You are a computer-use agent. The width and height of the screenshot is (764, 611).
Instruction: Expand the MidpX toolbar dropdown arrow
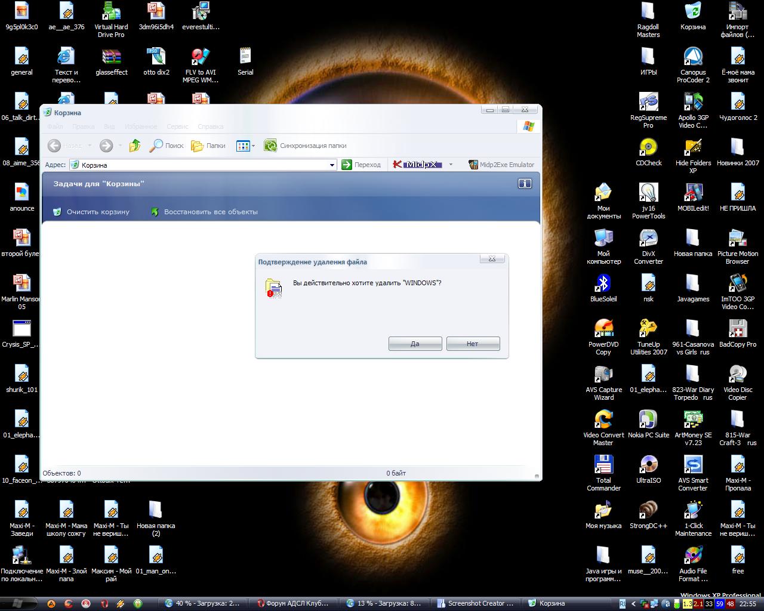451,165
